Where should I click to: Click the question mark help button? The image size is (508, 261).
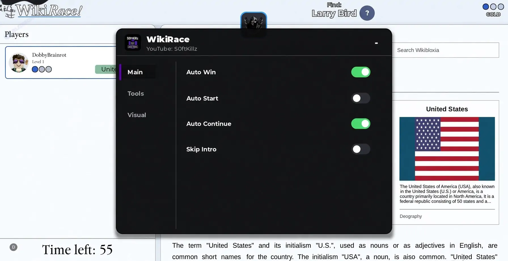point(367,13)
